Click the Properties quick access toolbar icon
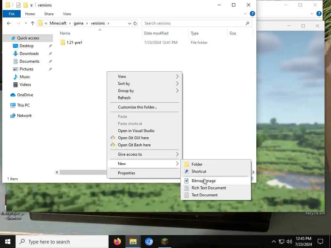The width and height of the screenshot is (331, 248). coord(18,5)
